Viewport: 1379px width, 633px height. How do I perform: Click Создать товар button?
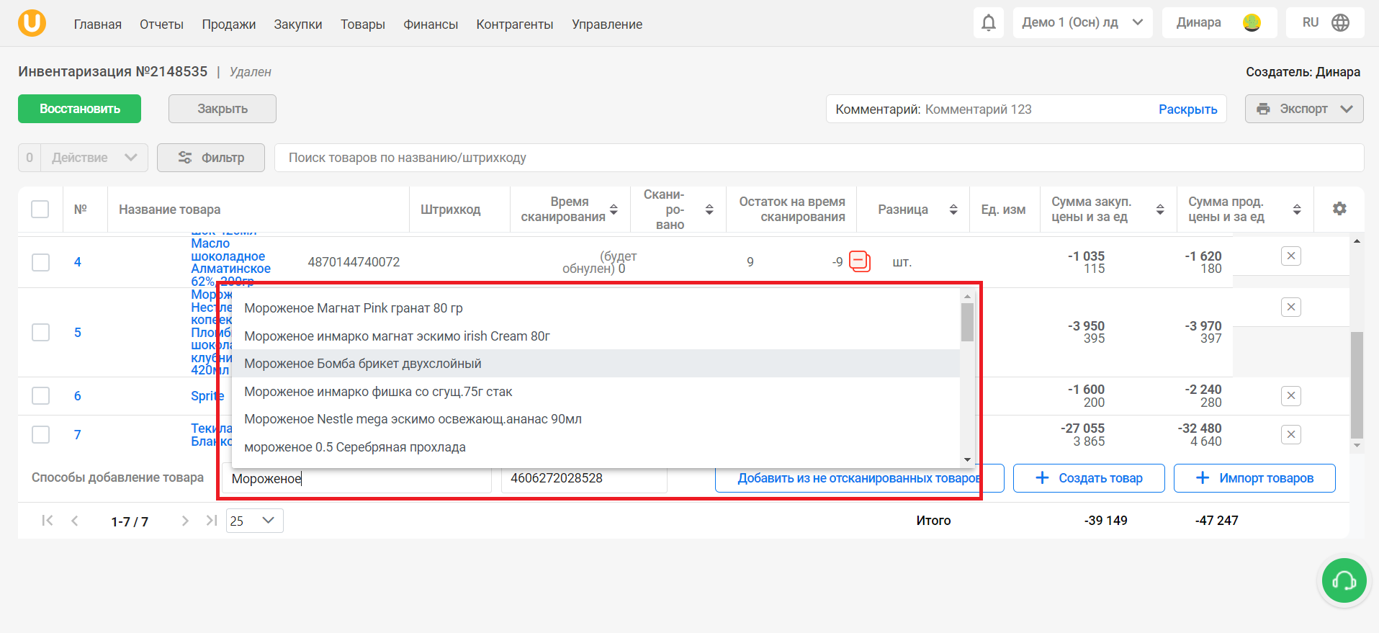1089,478
